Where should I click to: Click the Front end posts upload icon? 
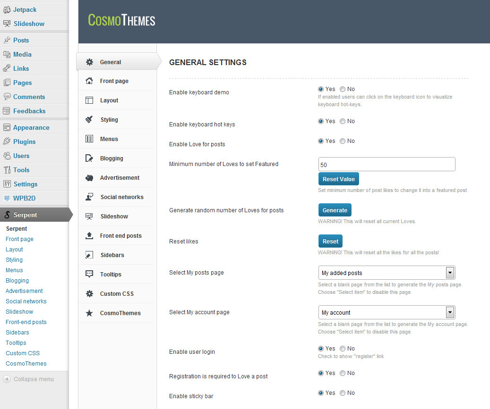pyautogui.click(x=89, y=235)
